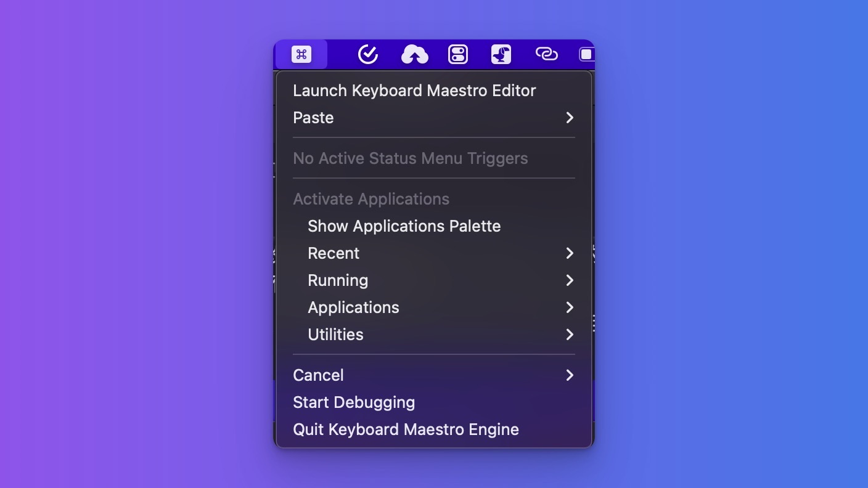Viewport: 868px width, 488px height.
Task: Click the rounded square icon at menu bar edge
Action: tap(586, 54)
